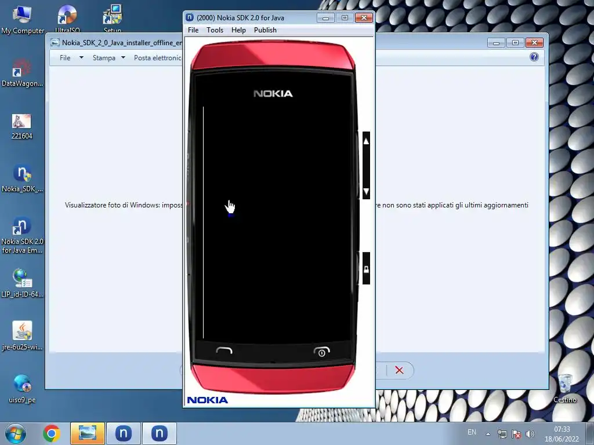Select the Cestino recycle bin icon
The width and height of the screenshot is (594, 445).
click(x=565, y=388)
